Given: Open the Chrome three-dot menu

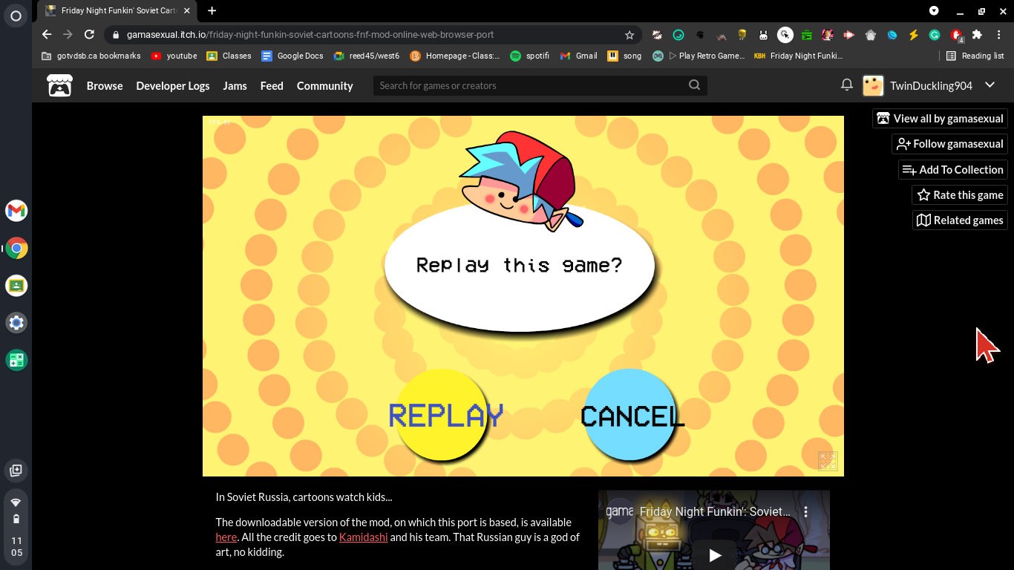Looking at the screenshot, I should pos(998,35).
